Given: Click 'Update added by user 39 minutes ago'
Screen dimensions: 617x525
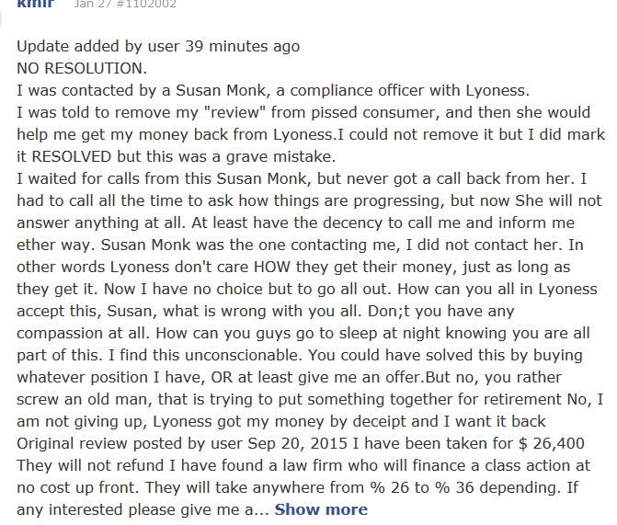Looking at the screenshot, I should [x=158, y=47].
